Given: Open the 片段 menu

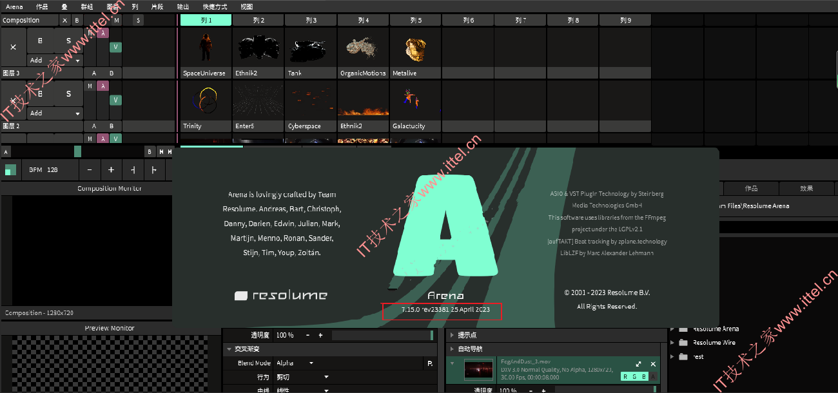Looking at the screenshot, I should click(x=157, y=6).
